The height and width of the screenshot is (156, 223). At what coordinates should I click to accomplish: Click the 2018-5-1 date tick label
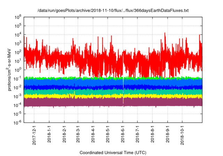click(108, 134)
